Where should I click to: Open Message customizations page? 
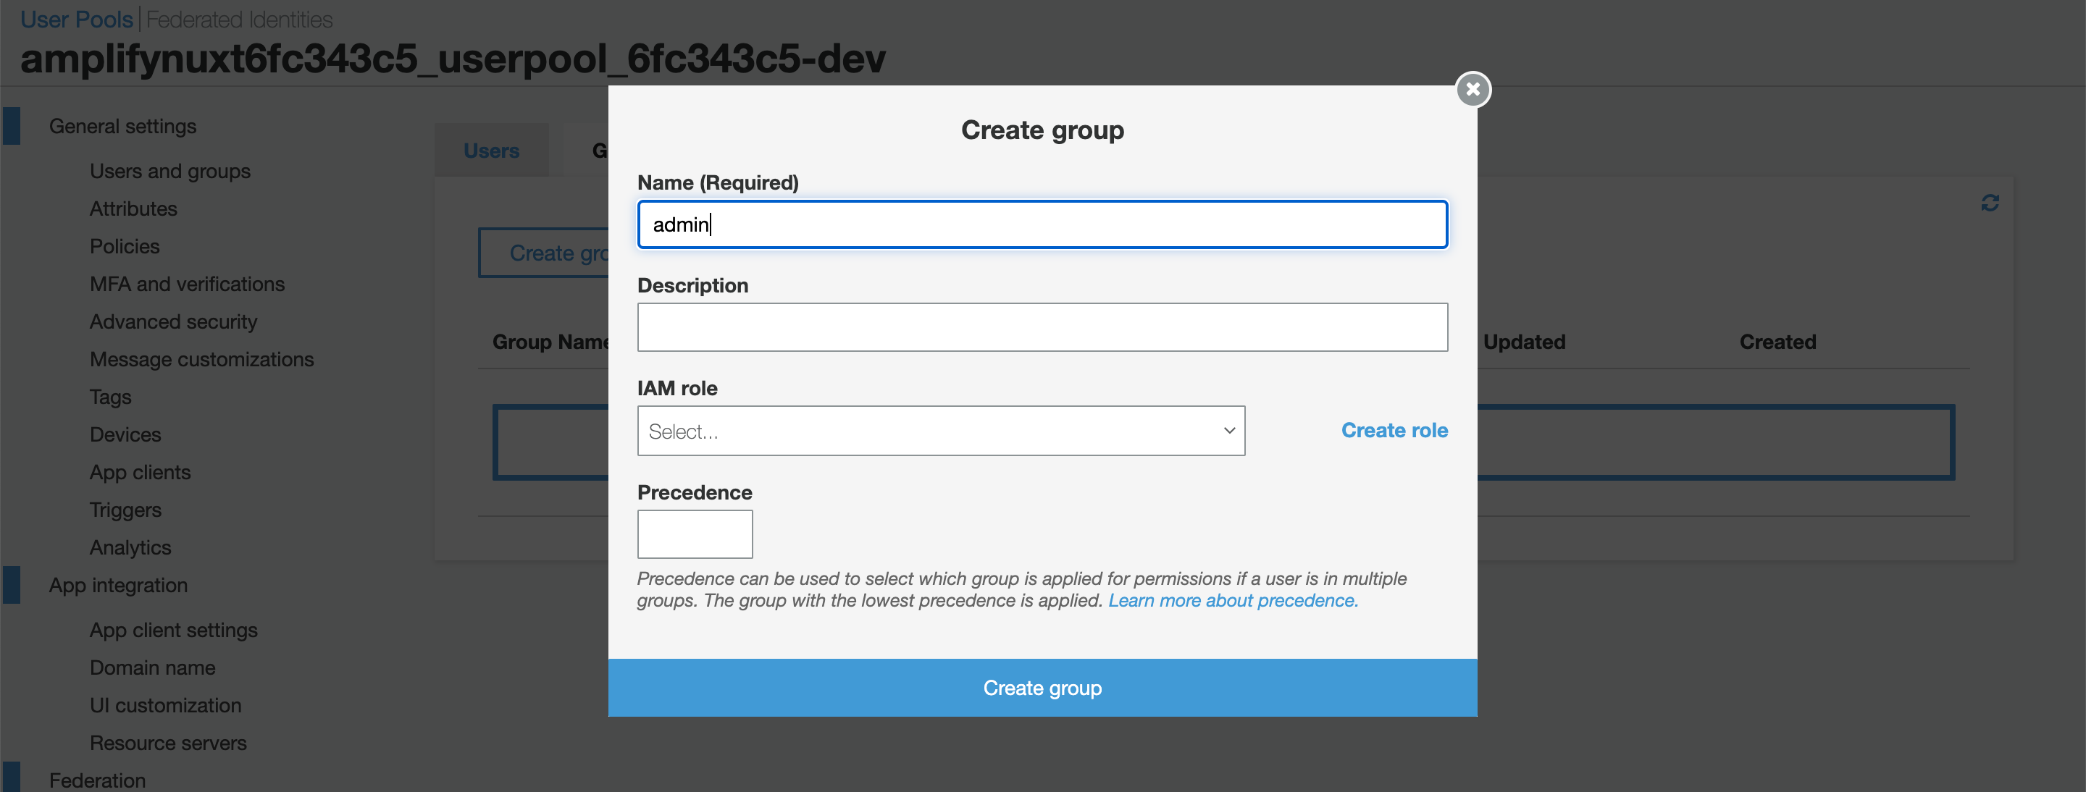pos(201,359)
